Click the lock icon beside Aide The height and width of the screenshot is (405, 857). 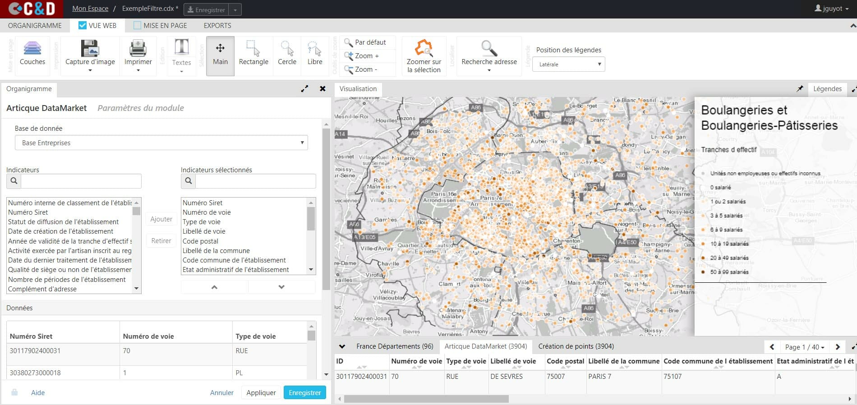(x=14, y=392)
